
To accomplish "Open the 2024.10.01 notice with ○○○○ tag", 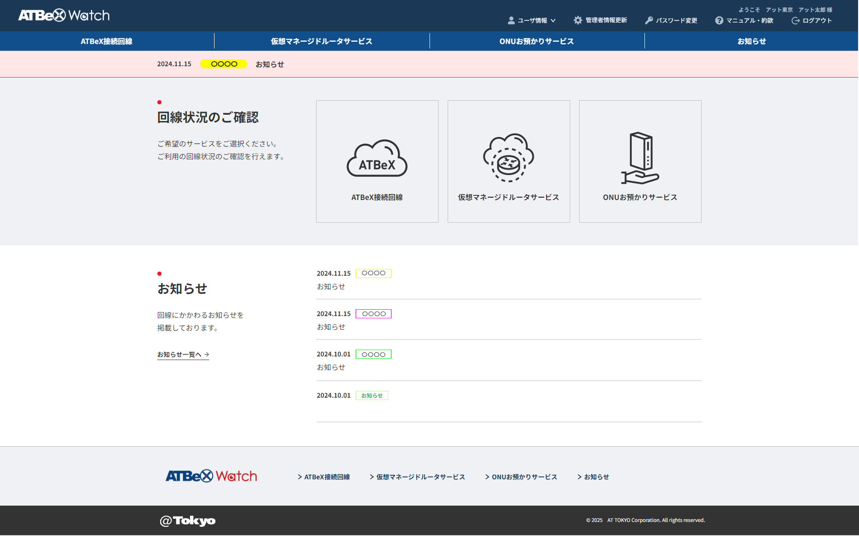I will coord(331,367).
